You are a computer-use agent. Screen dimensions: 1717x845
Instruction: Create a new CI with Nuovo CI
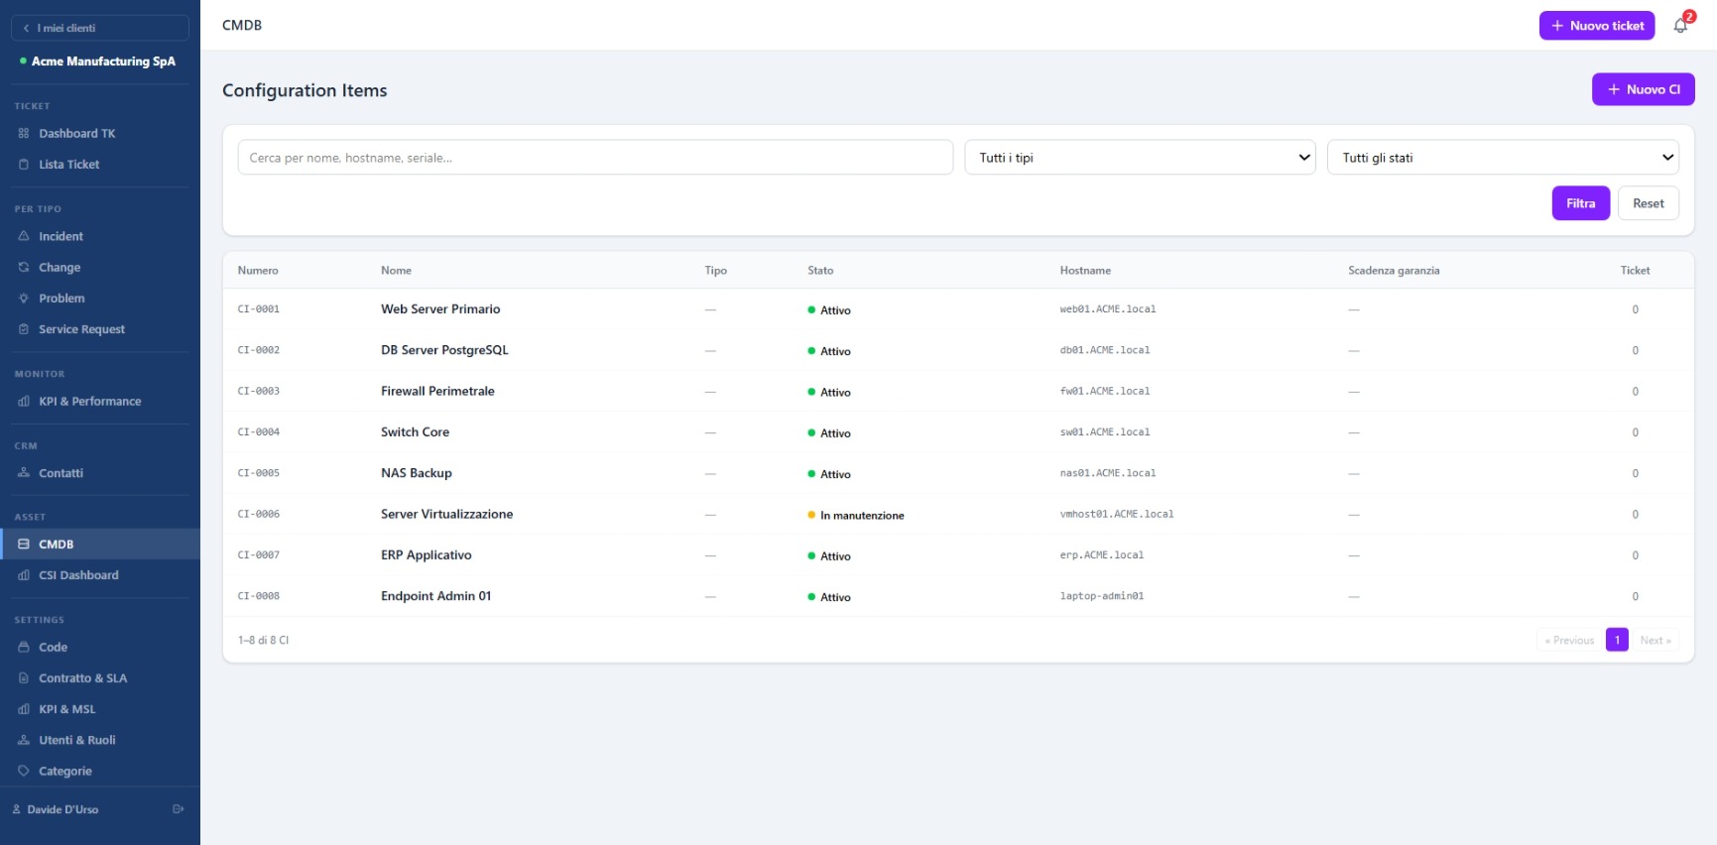1643,89
